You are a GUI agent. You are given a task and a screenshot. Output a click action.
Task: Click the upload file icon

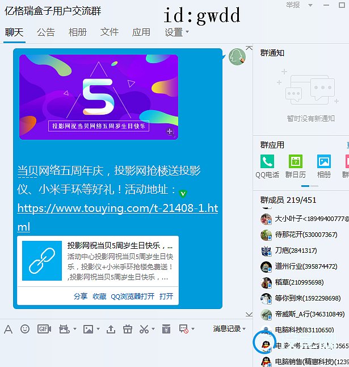click(x=111, y=329)
